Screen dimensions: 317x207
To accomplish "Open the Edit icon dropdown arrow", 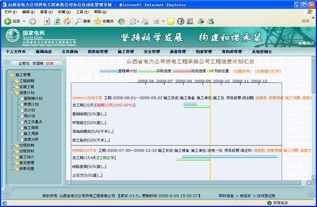I will point(163,21).
